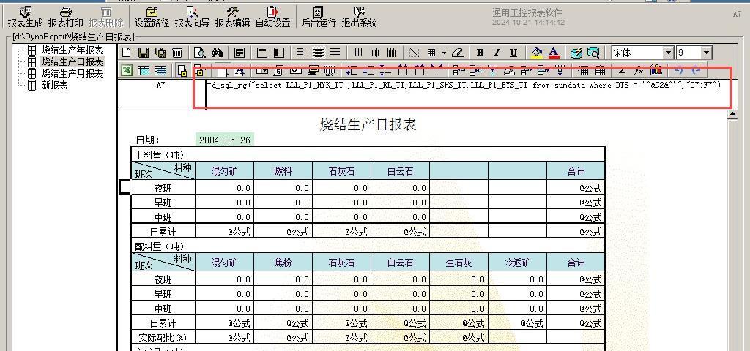750x351 pixels.
Task: Click the fx function icon
Action: pyautogui.click(x=639, y=71)
